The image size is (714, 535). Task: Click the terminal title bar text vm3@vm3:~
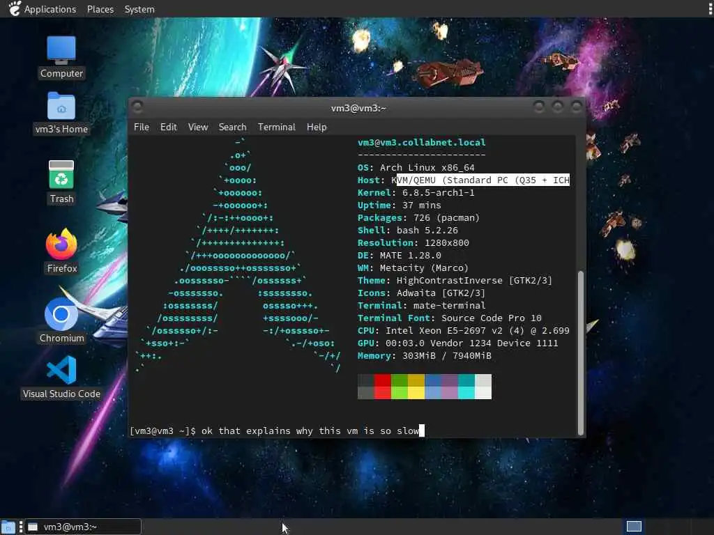[x=358, y=108]
